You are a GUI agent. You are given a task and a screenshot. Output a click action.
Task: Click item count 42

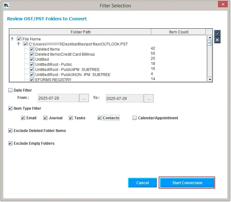pos(153,48)
